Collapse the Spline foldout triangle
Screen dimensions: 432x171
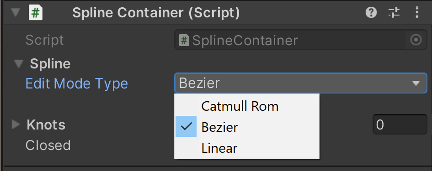pos(19,64)
